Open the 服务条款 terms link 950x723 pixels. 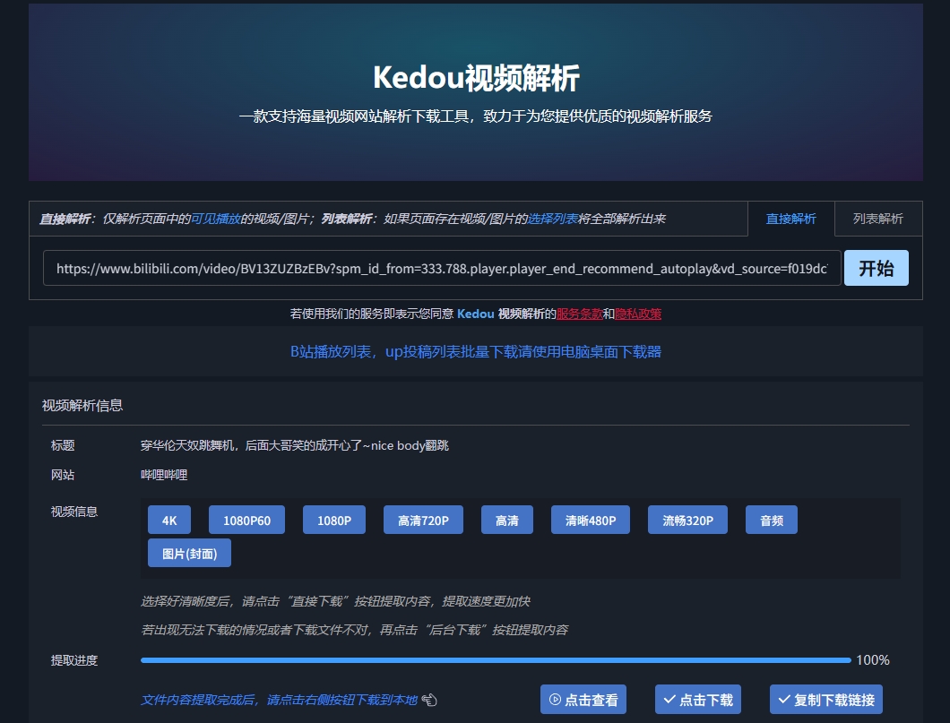[579, 314]
